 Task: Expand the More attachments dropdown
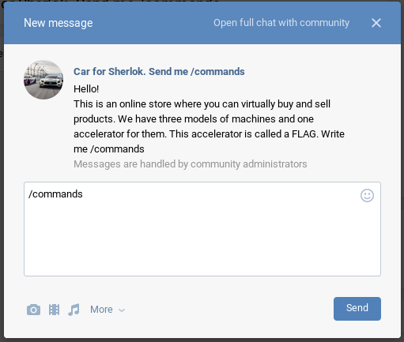108,310
